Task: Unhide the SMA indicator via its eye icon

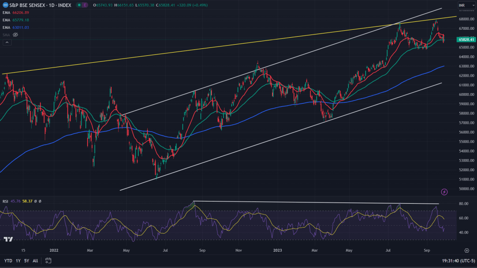Action: pos(15,34)
